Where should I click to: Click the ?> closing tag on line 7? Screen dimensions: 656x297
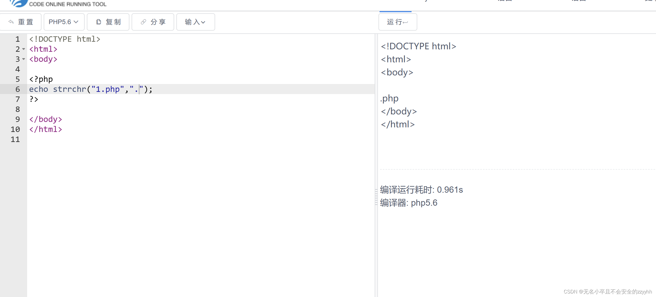[34, 99]
